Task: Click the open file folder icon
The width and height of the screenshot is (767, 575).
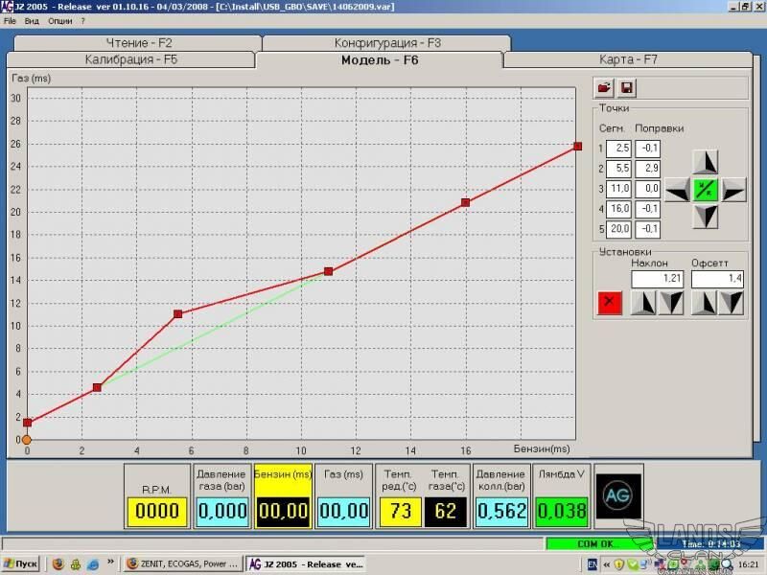Action: [x=604, y=88]
